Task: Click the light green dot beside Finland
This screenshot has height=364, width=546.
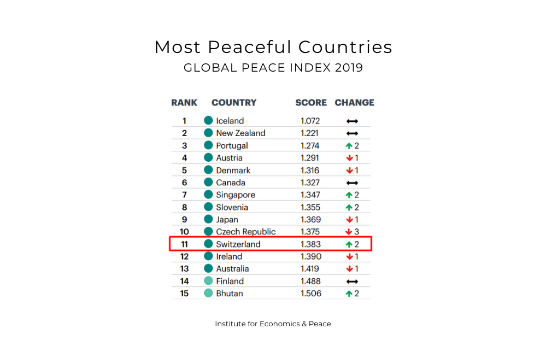Action: point(208,281)
